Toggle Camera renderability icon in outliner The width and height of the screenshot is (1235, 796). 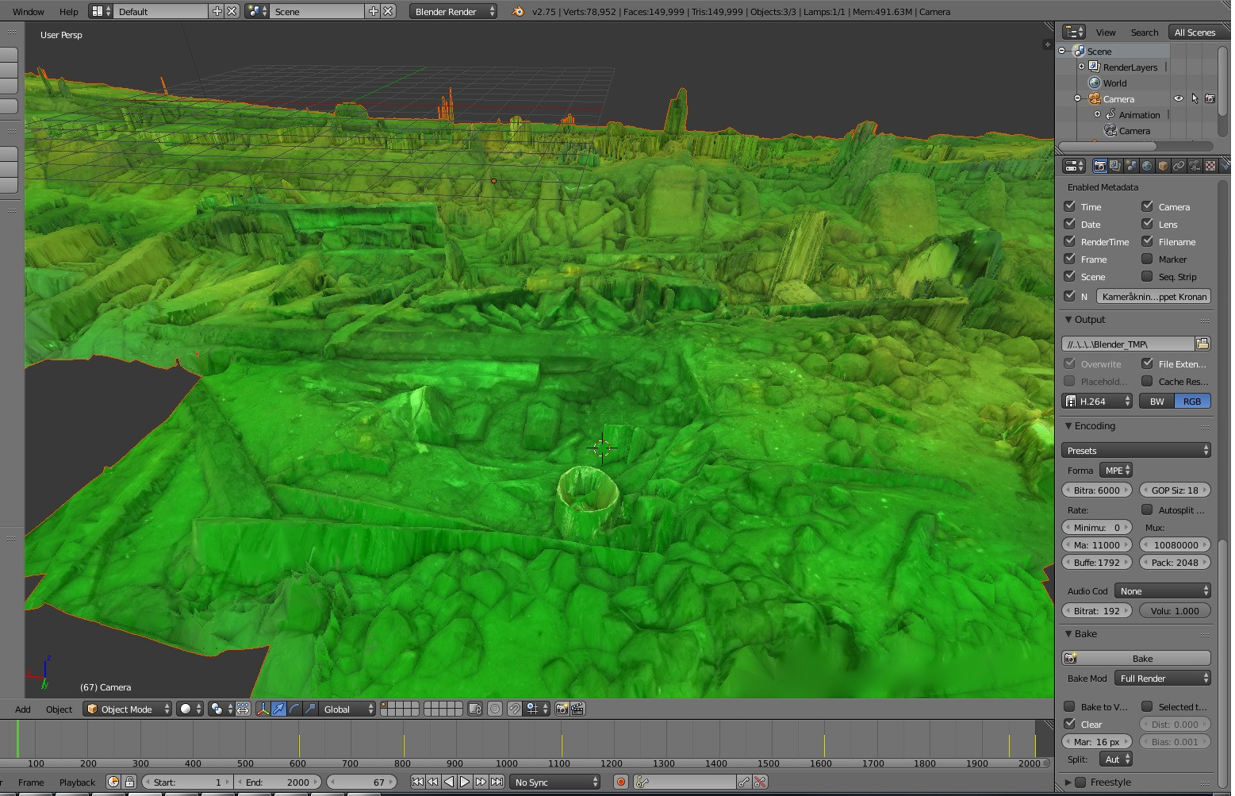1210,98
